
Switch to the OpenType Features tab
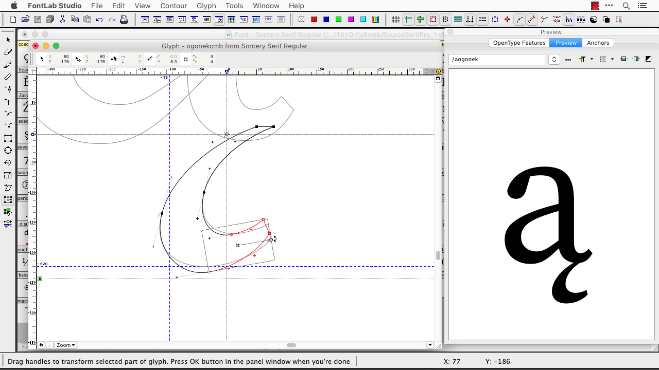(x=519, y=43)
